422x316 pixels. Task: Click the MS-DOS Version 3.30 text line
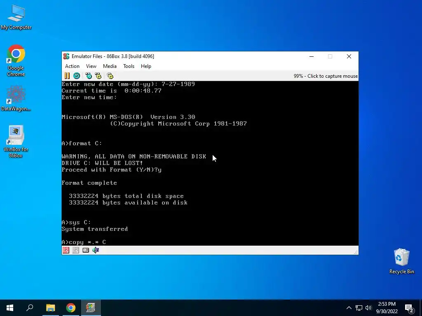(x=129, y=117)
